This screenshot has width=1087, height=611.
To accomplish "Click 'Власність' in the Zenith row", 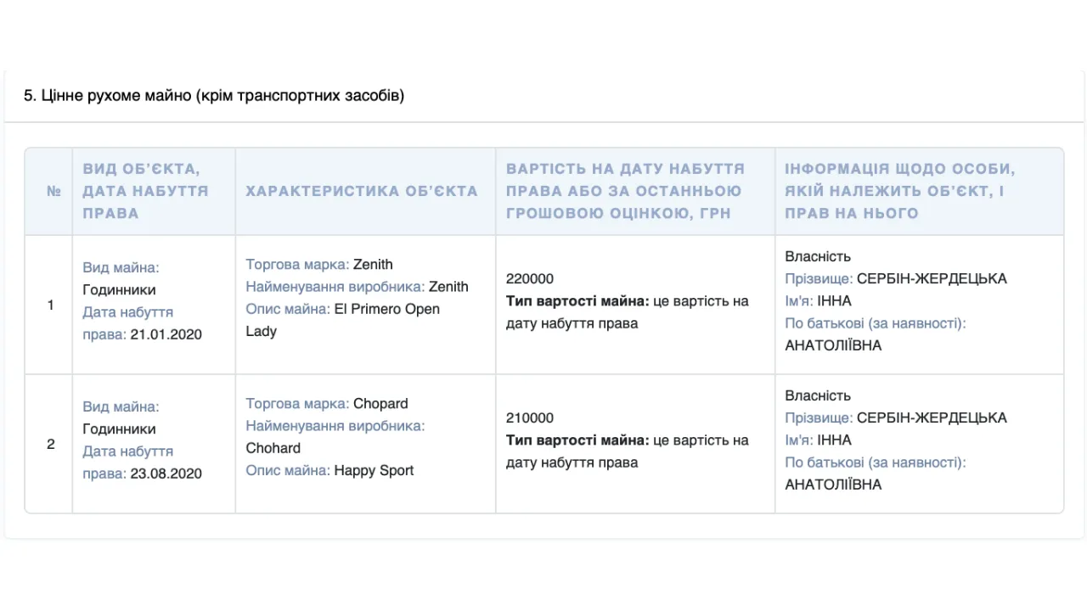I will [817, 256].
